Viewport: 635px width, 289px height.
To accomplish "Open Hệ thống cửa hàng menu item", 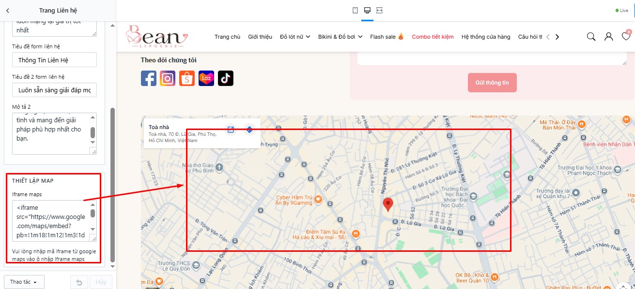I will point(486,37).
